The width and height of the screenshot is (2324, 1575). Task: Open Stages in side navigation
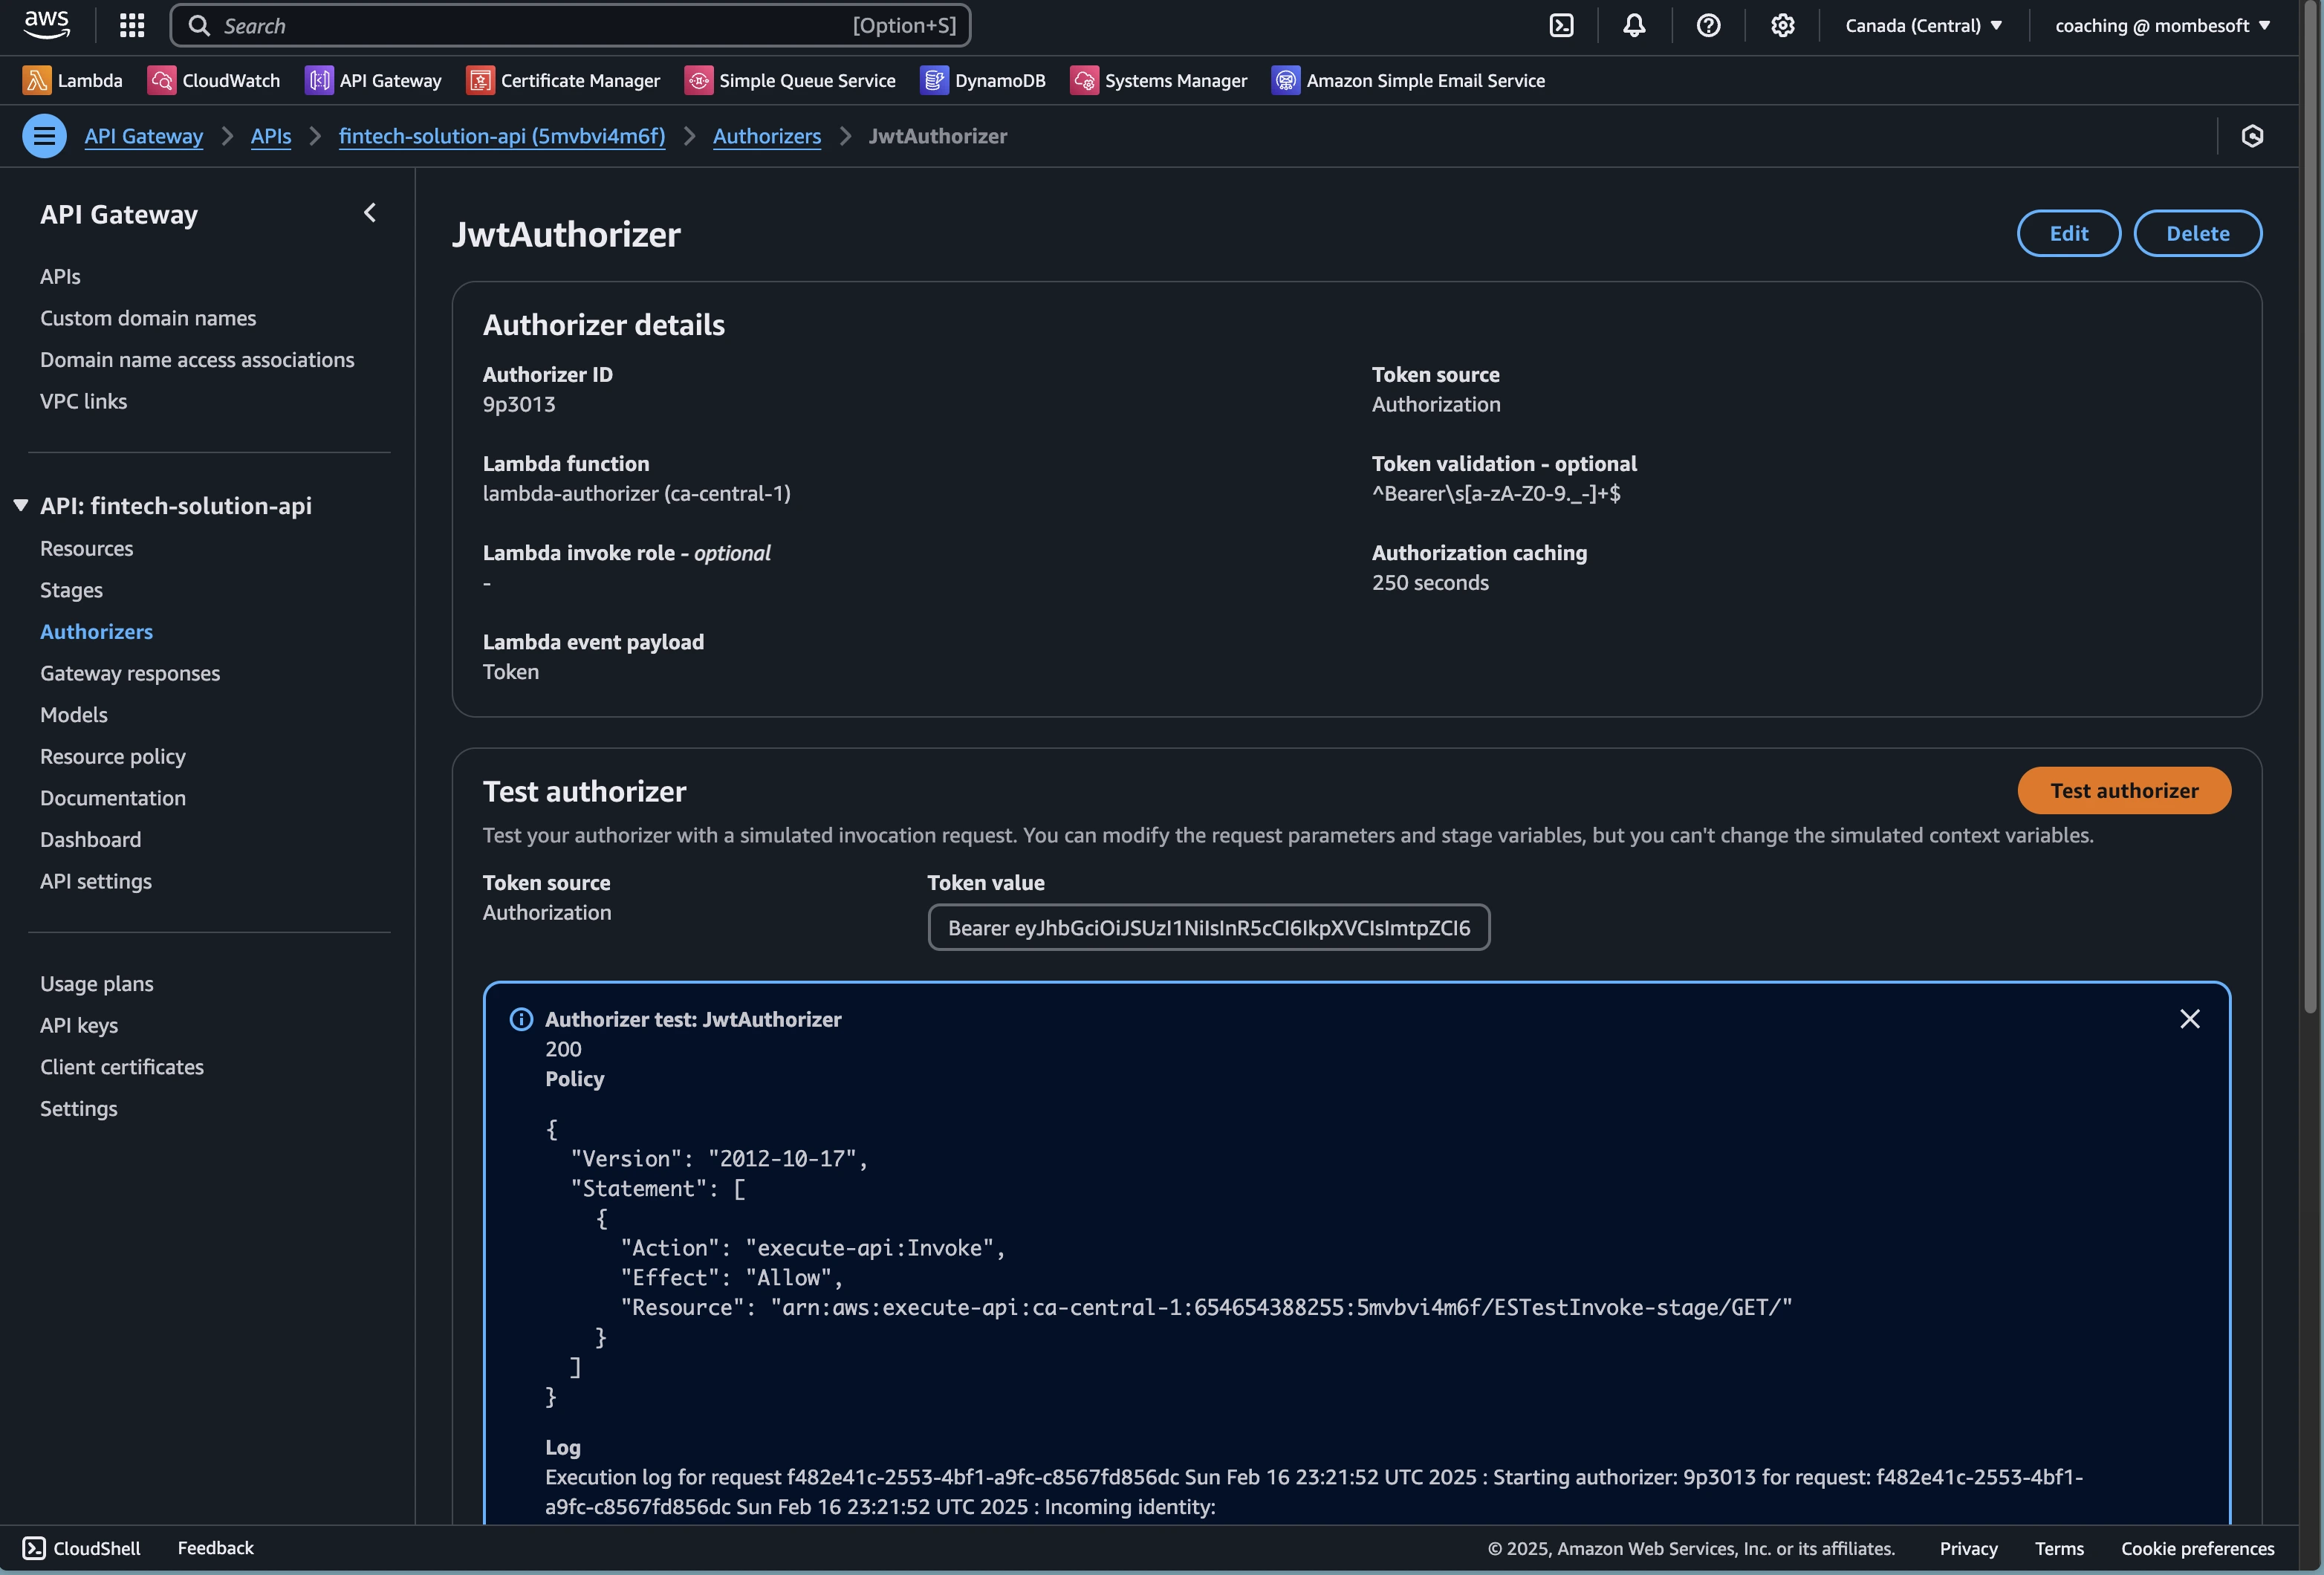point(71,590)
